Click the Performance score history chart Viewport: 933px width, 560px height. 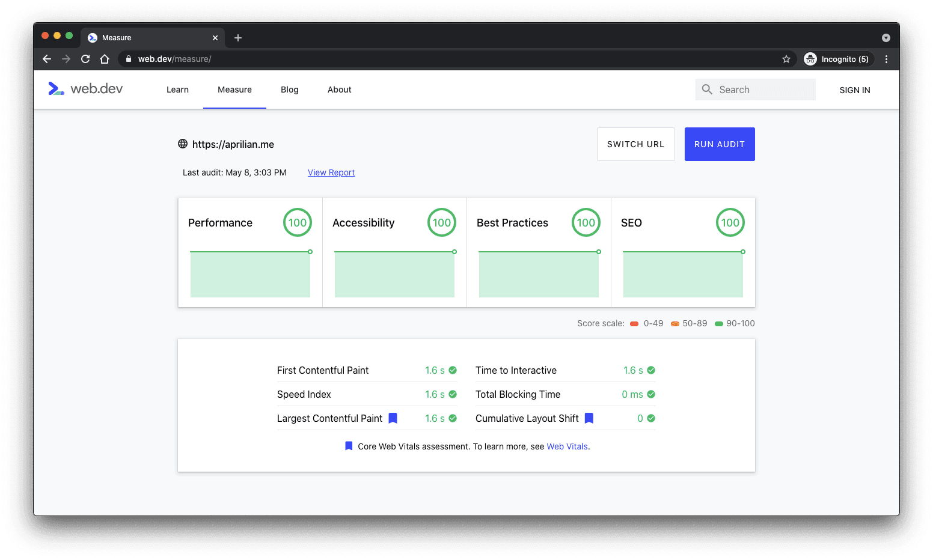[x=251, y=273]
